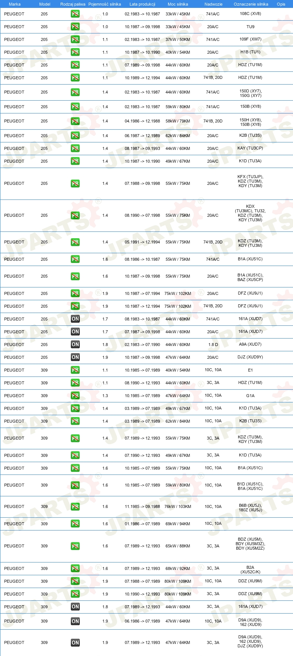Click the petrol icon in the KAY (TU3CP) row
This screenshot has width=293, height=656.
pyautogui.click(x=75, y=148)
